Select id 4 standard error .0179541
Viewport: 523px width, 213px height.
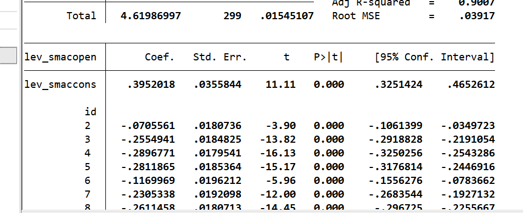(217, 153)
